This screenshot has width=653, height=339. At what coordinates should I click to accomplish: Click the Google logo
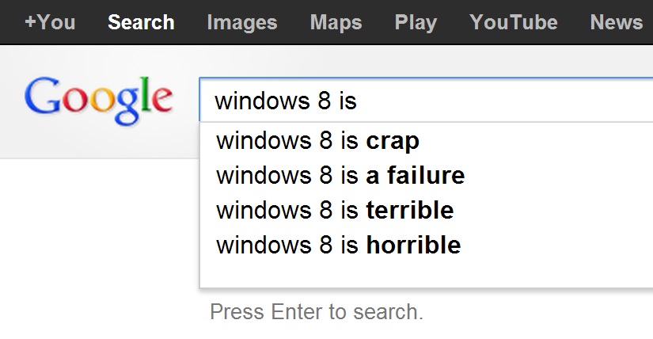tap(98, 101)
